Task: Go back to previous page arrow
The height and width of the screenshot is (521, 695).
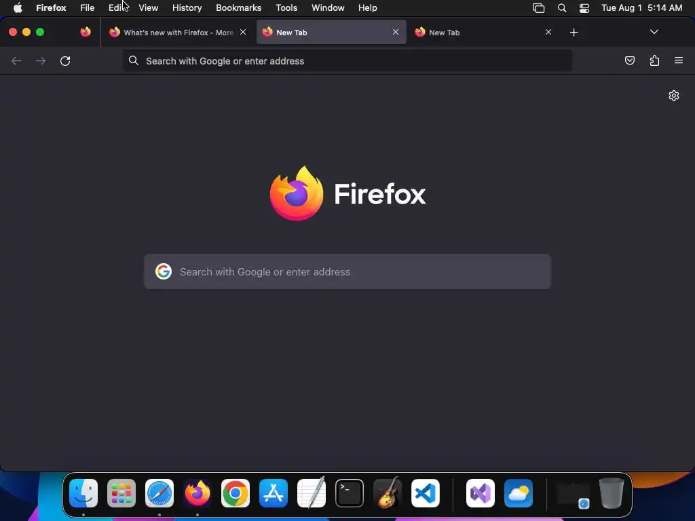Action: coord(16,60)
